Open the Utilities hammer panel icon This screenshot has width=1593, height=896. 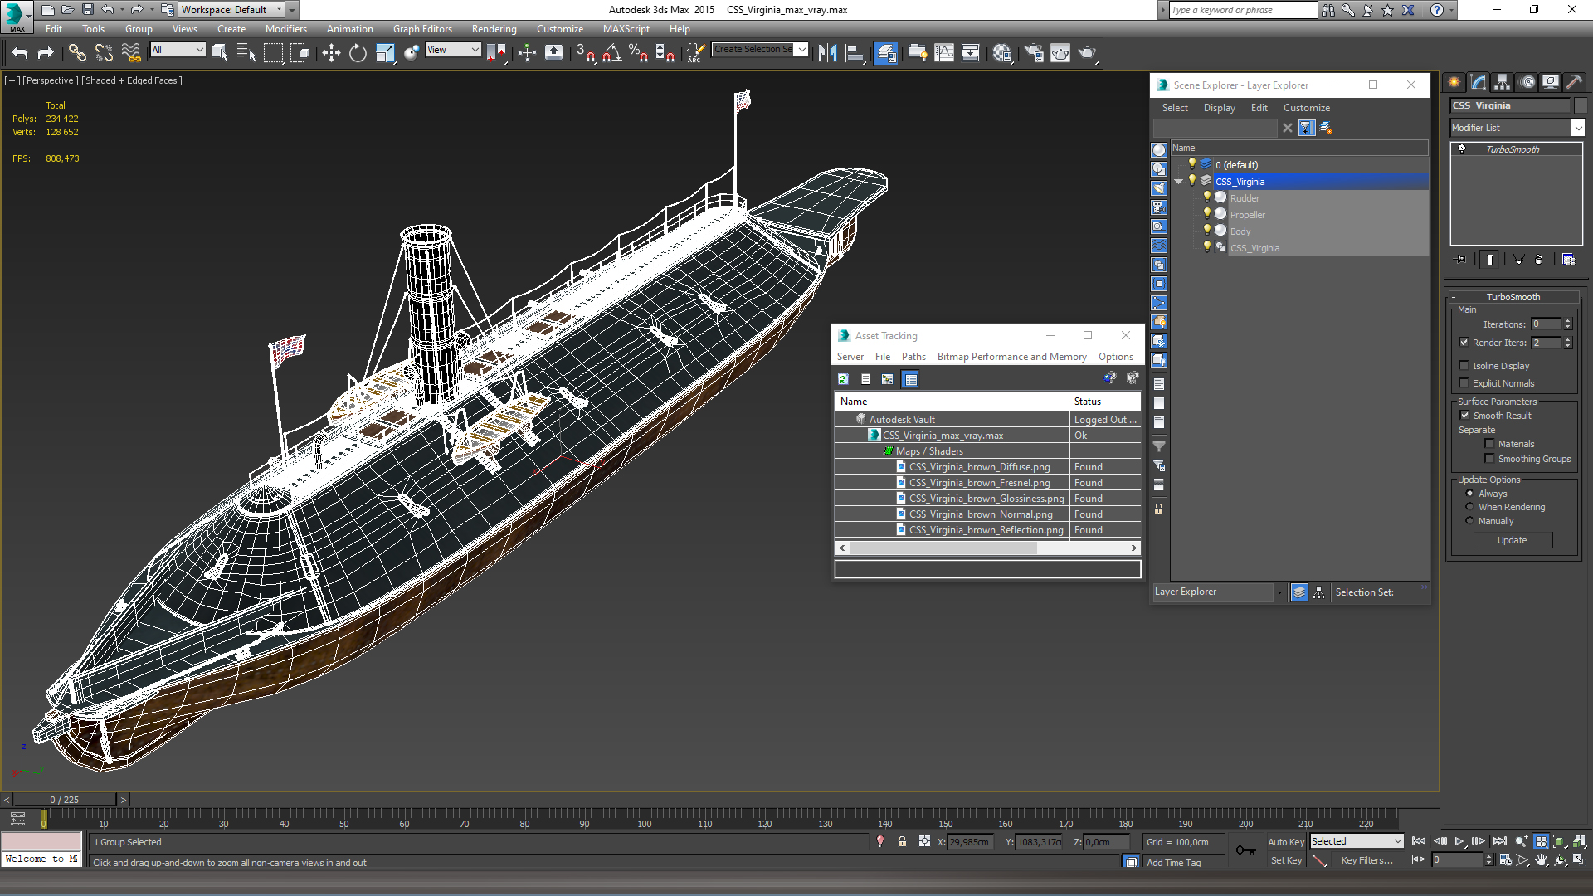click(1575, 82)
